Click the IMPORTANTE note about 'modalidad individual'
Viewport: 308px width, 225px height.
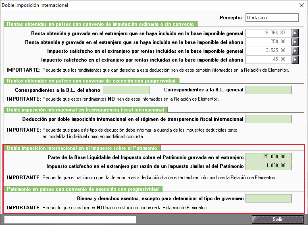[x=122, y=133]
